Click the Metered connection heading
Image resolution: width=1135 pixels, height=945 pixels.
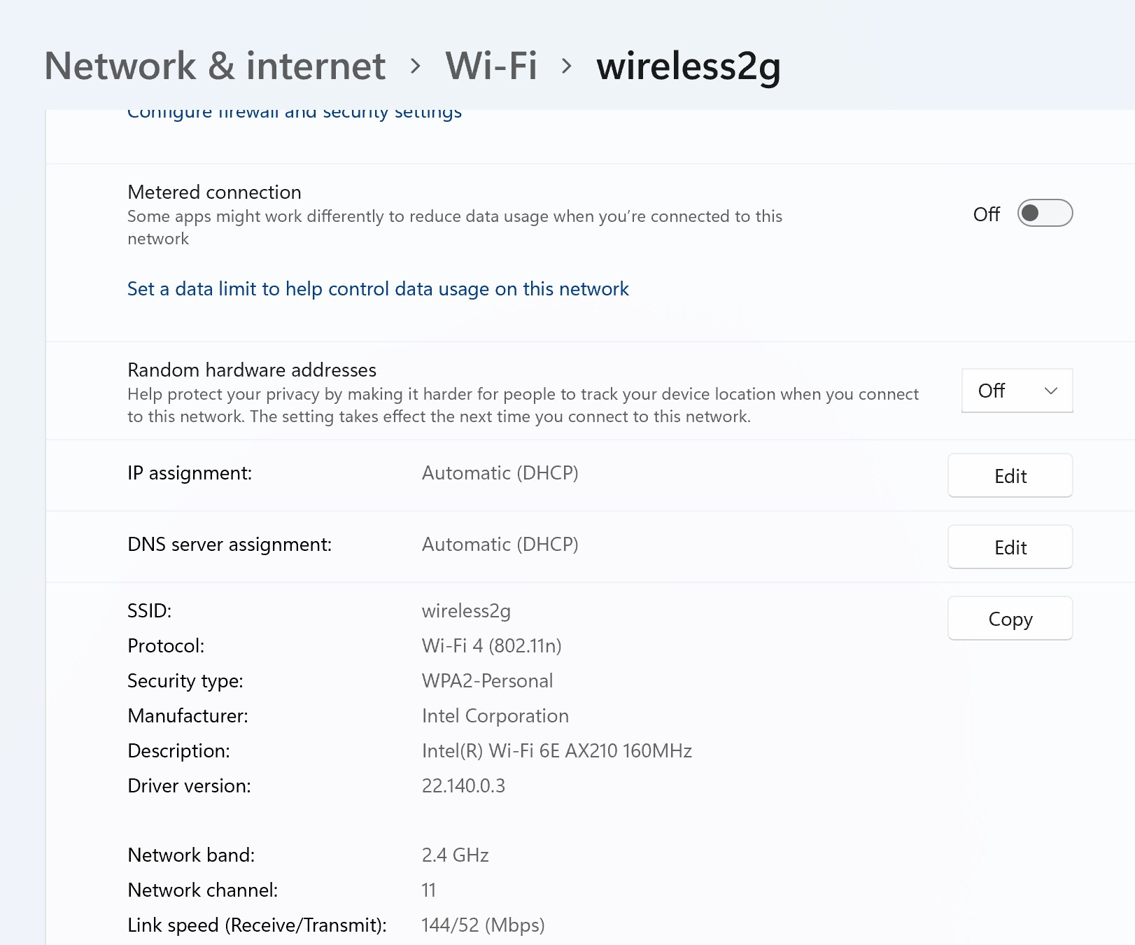pyautogui.click(x=214, y=192)
